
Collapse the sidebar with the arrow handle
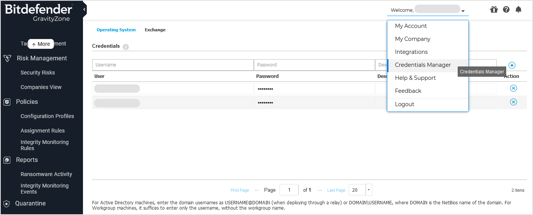tap(84, 9)
